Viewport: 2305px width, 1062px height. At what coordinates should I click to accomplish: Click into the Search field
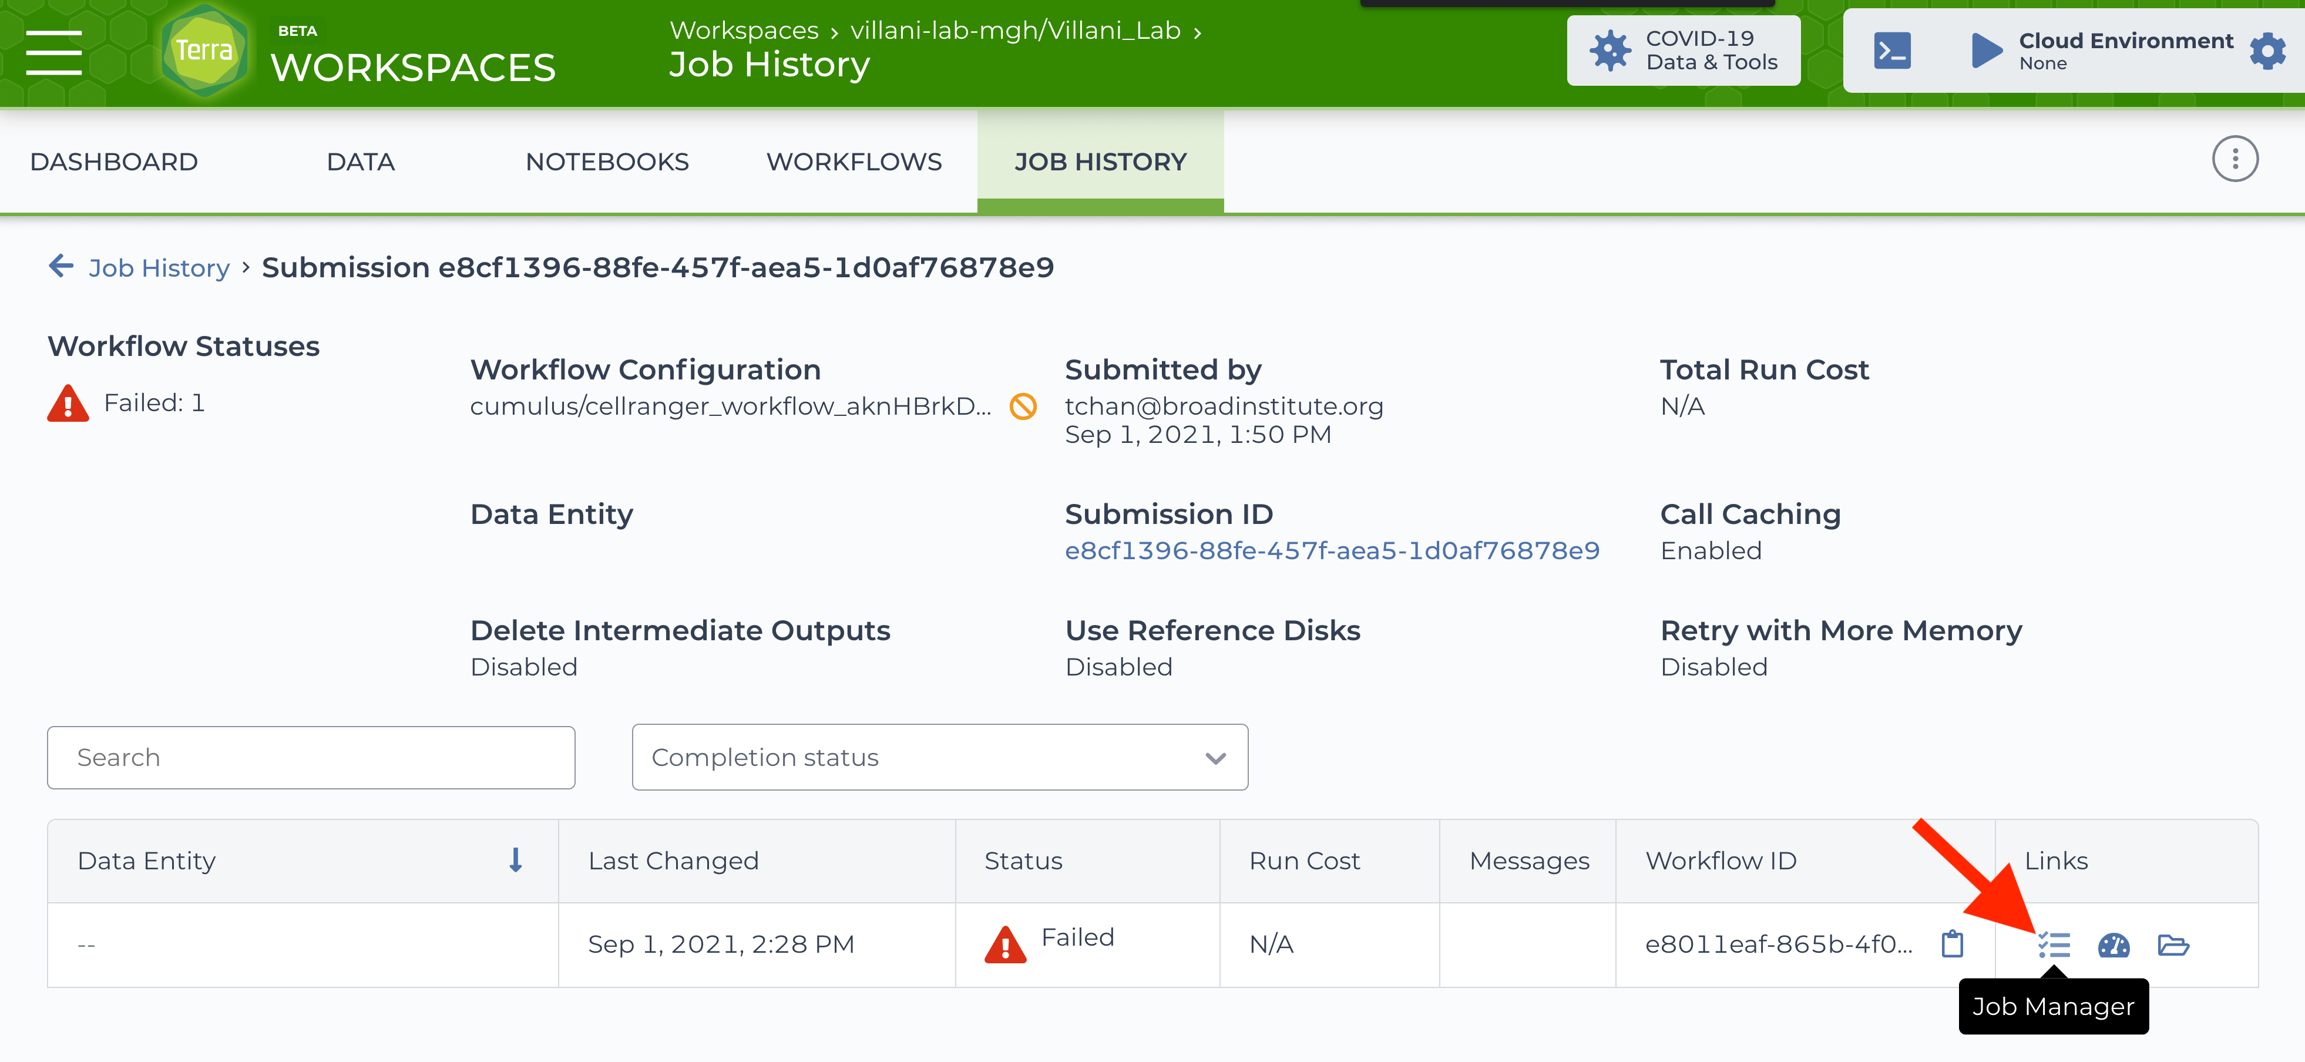coord(311,757)
